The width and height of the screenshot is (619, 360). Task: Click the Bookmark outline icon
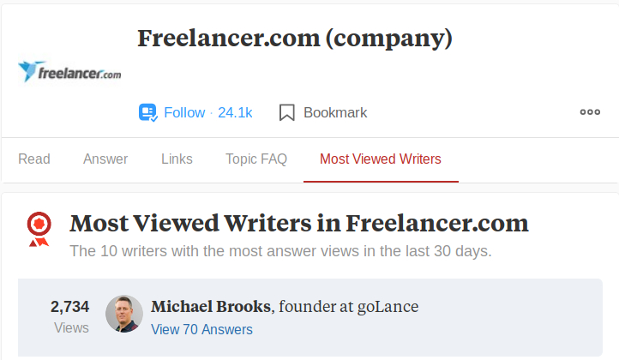287,112
